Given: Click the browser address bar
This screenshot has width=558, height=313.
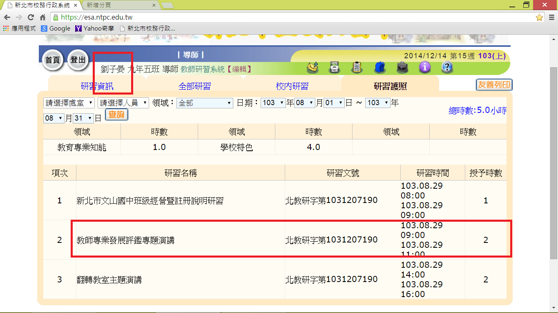Looking at the screenshot, I should coord(286,18).
